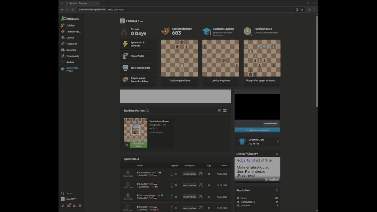Viewport: 377px width, 212px height.
Task: Click the Neue Partie button
Action: (138, 56)
